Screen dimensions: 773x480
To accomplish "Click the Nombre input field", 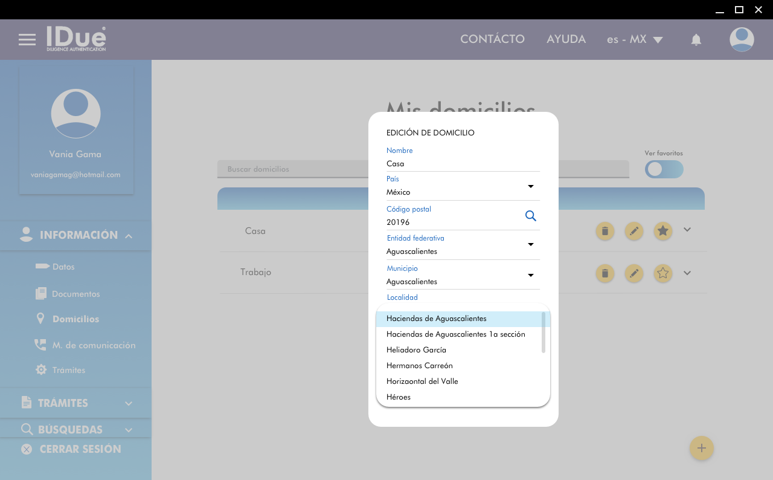I will [463, 164].
